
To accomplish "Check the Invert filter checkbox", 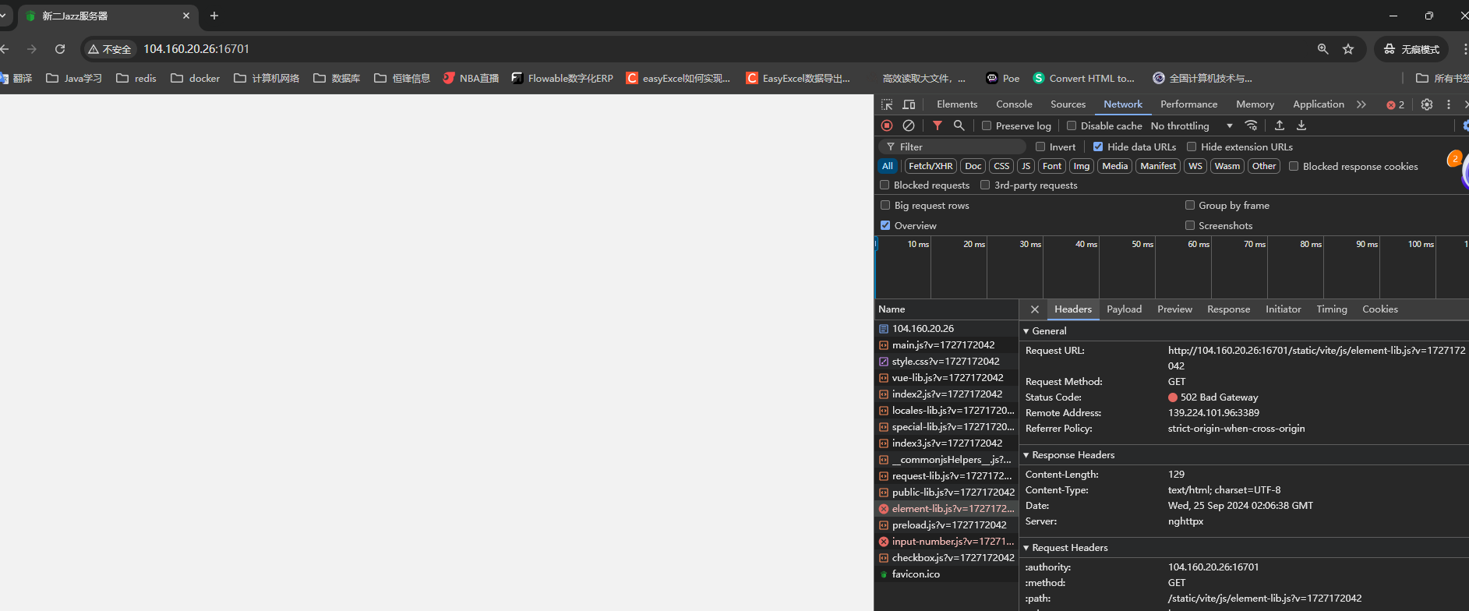I will [1040, 147].
